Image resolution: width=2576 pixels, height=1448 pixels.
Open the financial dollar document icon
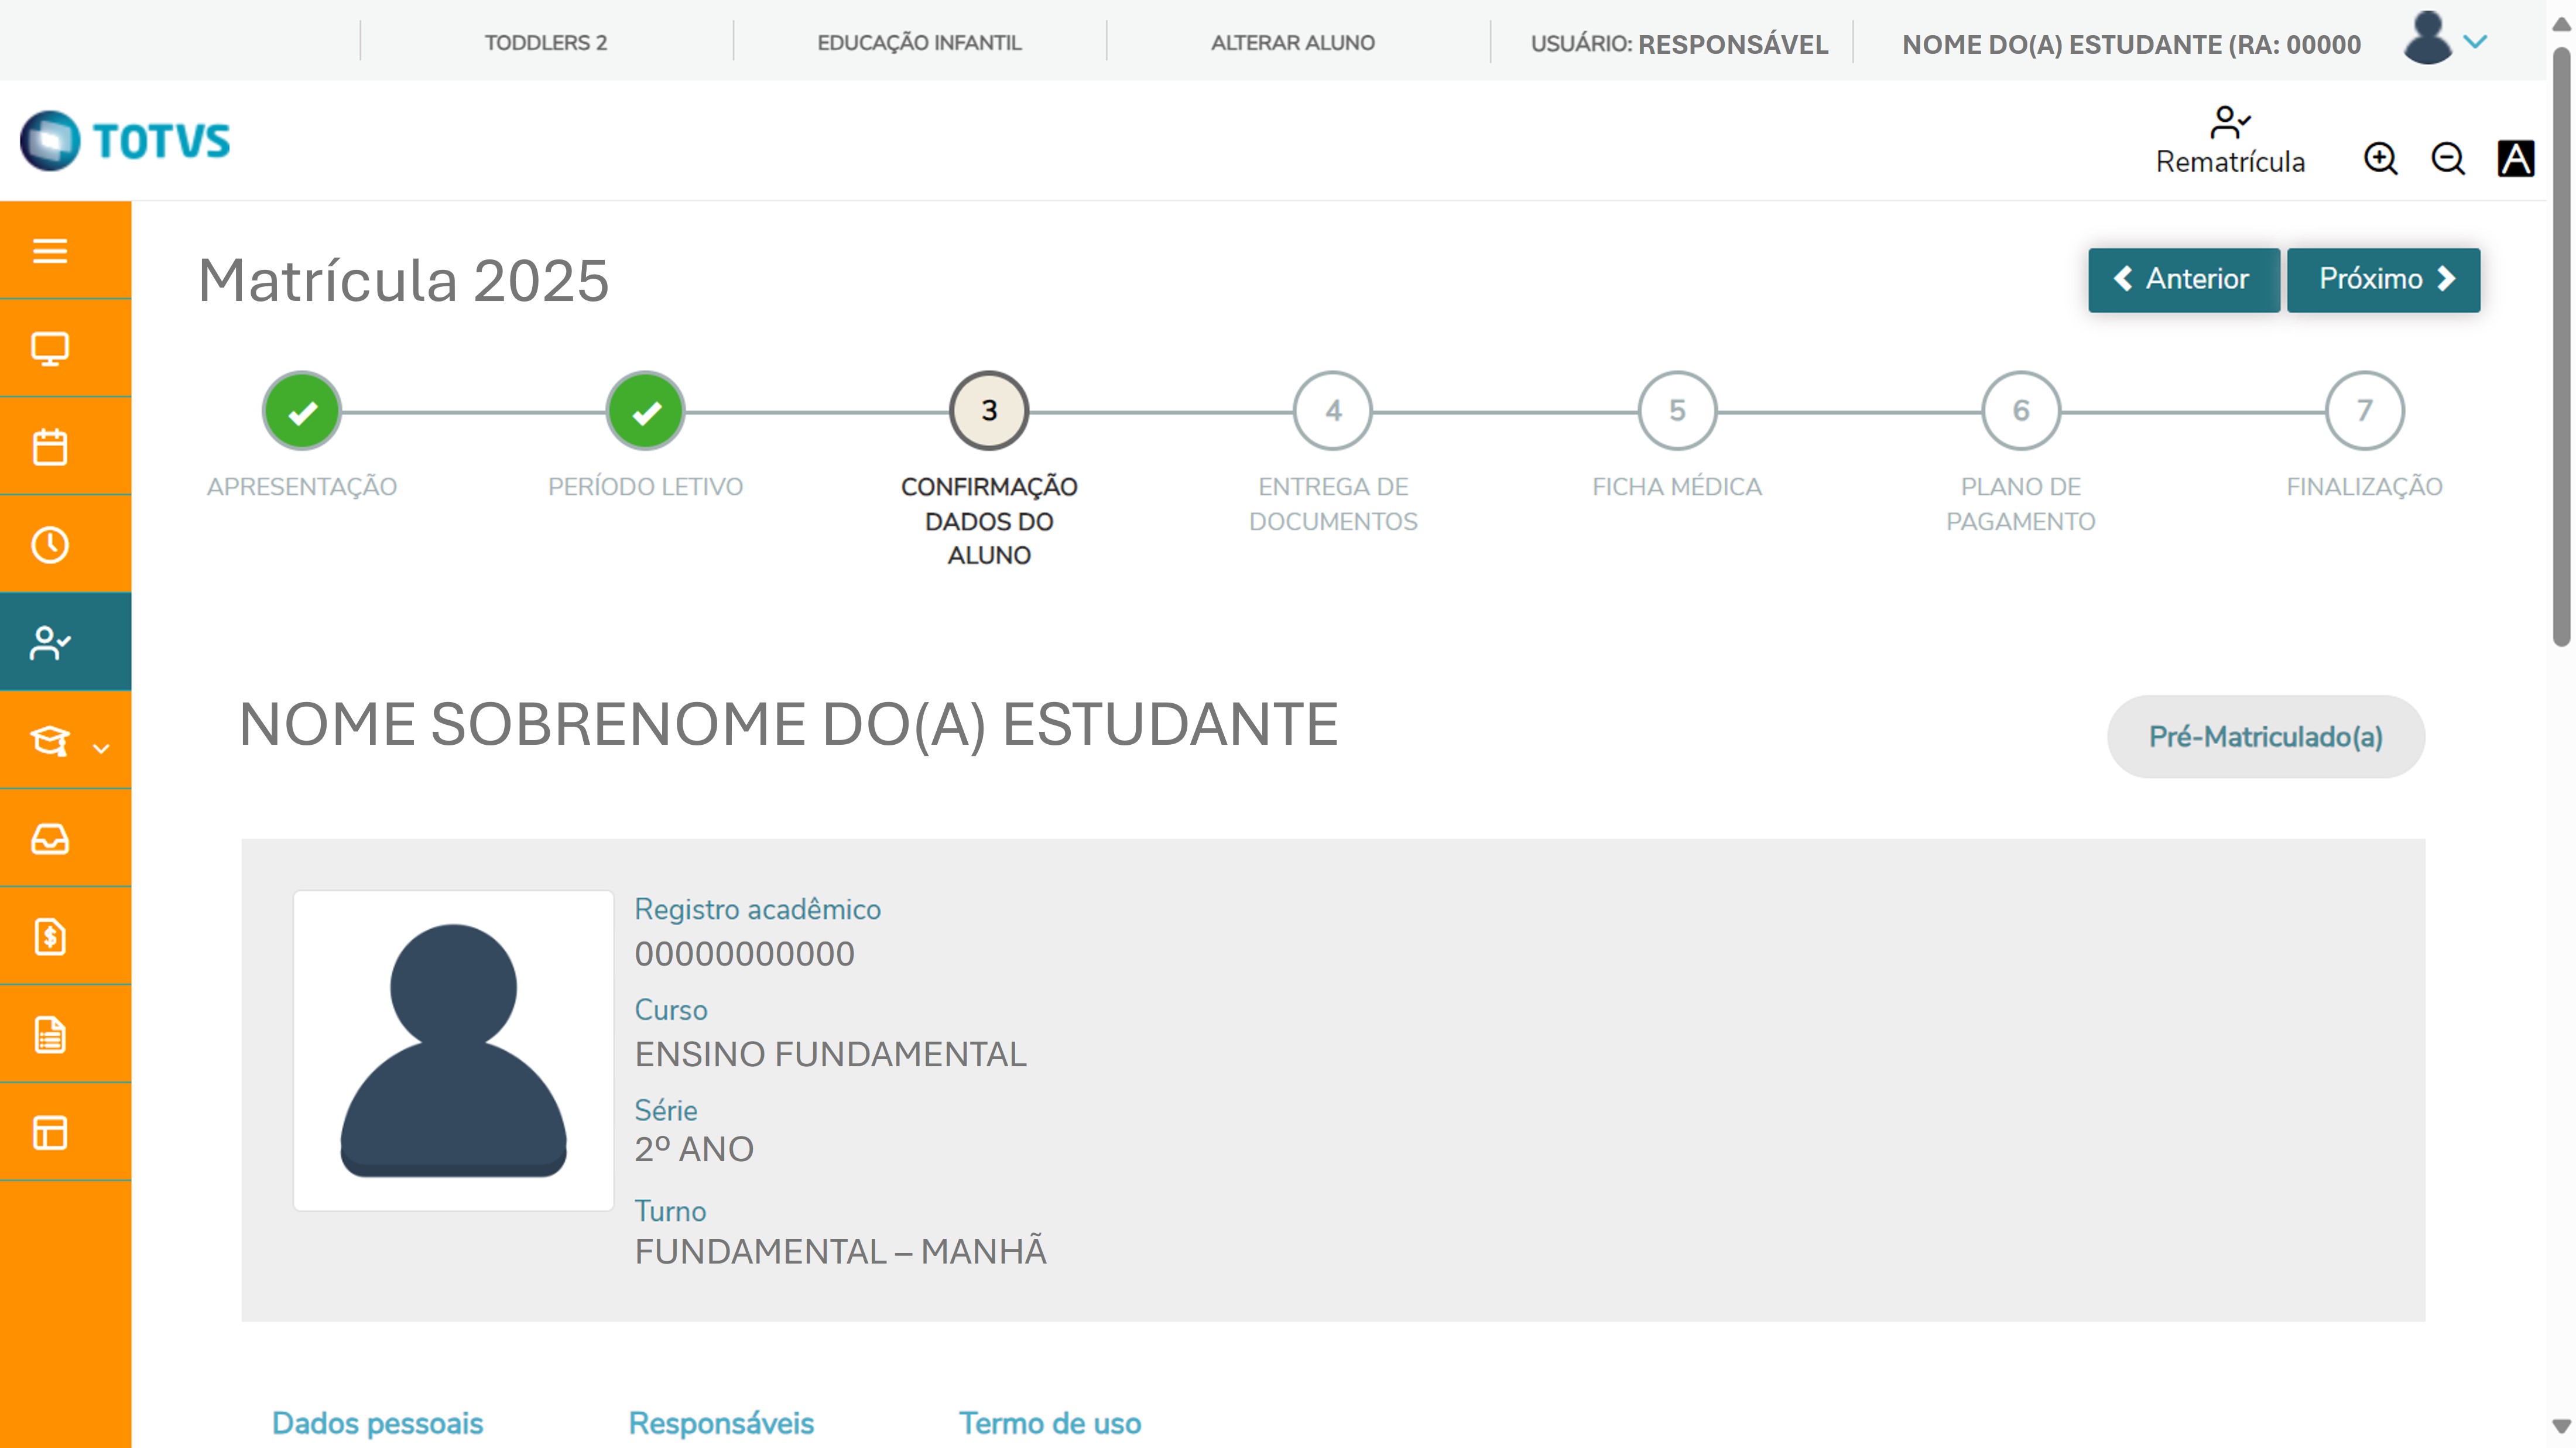(x=50, y=936)
